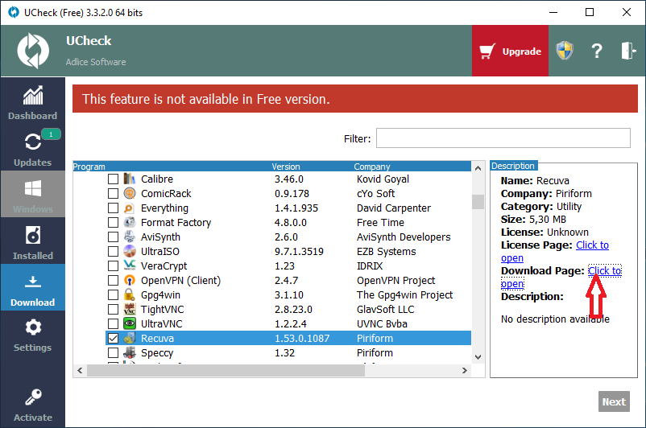Click the red Free version warning banner
This screenshot has height=428, width=646.
tap(354, 99)
